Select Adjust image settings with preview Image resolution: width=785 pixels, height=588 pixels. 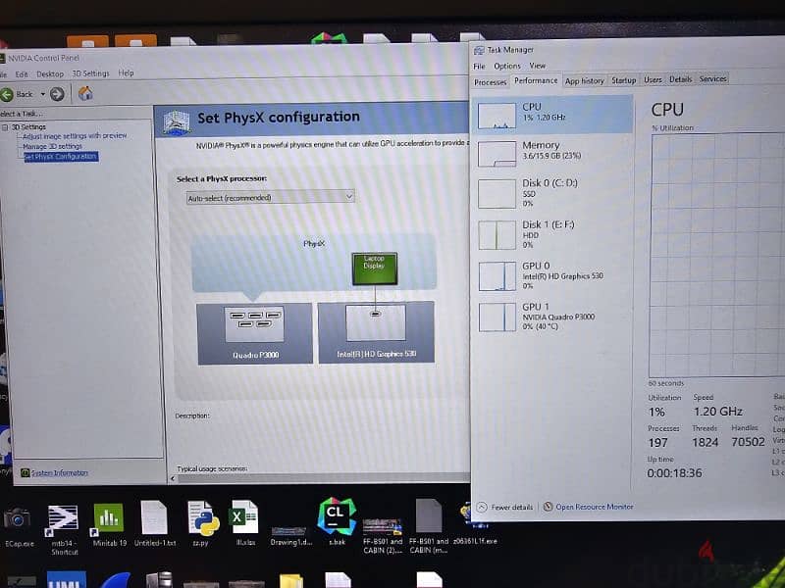[x=75, y=136]
